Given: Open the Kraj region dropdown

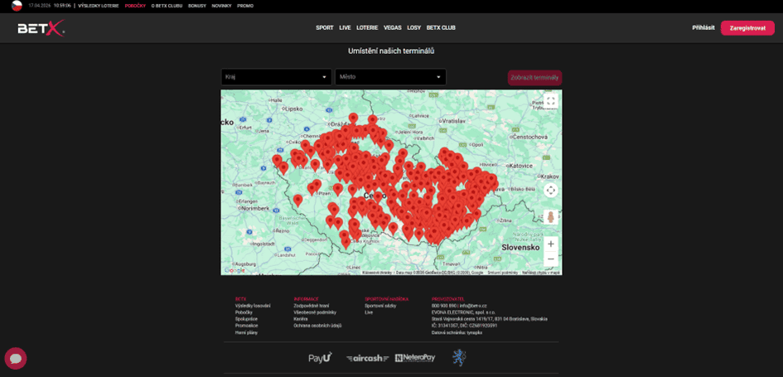Looking at the screenshot, I should [276, 77].
